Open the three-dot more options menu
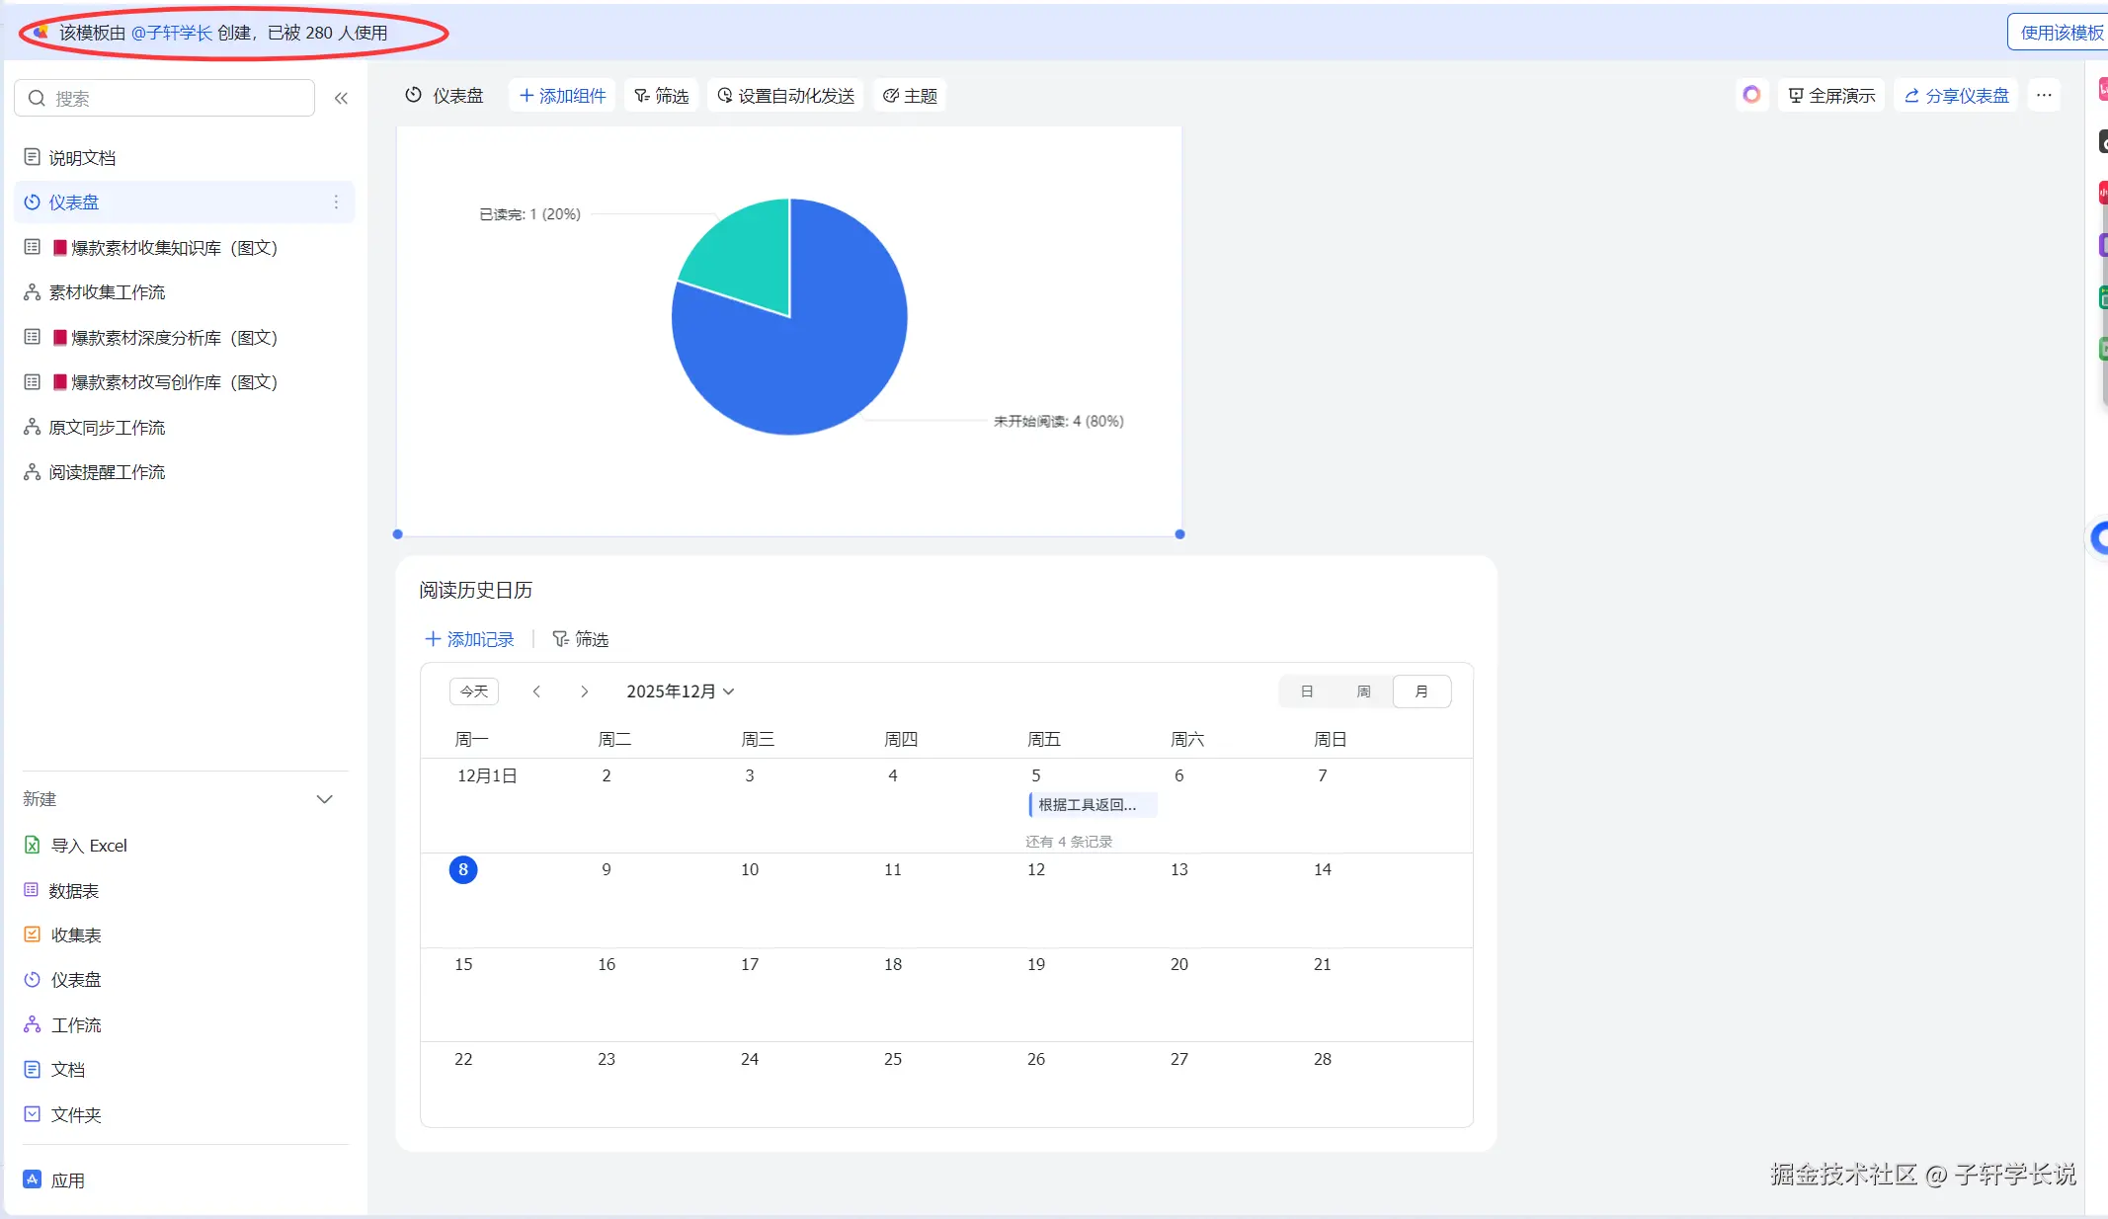Image resolution: width=2108 pixels, height=1219 pixels. (2044, 95)
